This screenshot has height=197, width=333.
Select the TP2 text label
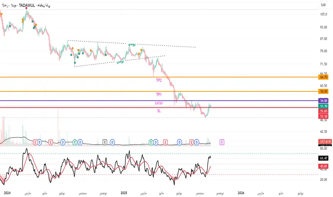pyautogui.click(x=159, y=80)
